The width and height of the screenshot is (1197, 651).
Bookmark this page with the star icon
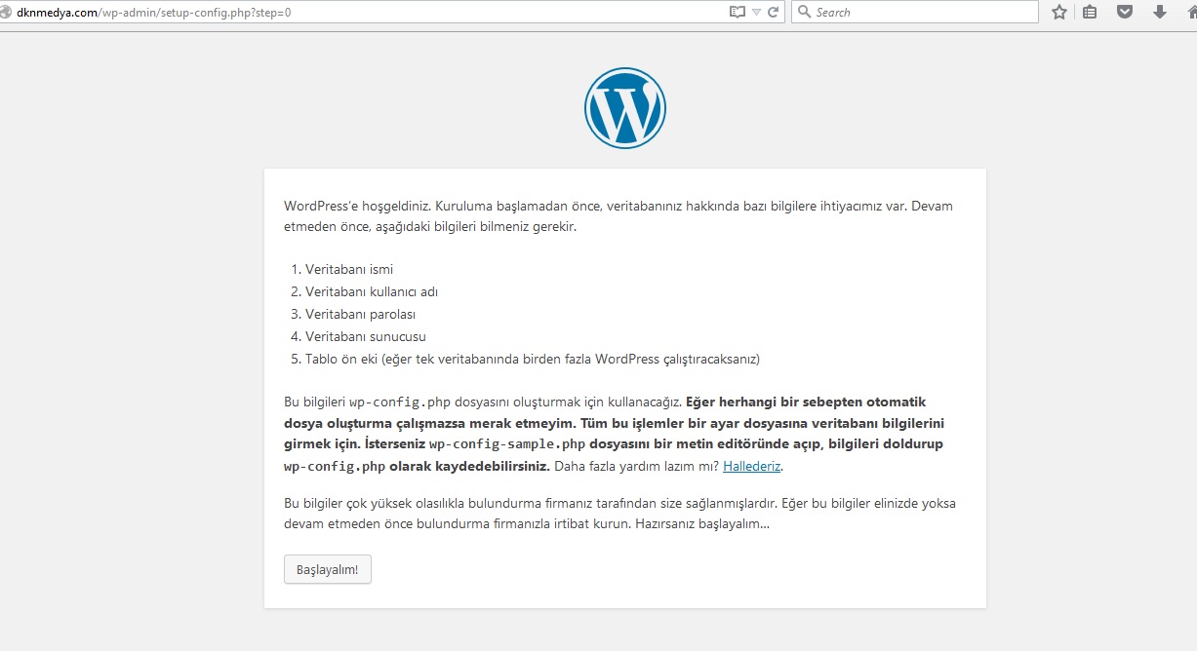[1059, 12]
